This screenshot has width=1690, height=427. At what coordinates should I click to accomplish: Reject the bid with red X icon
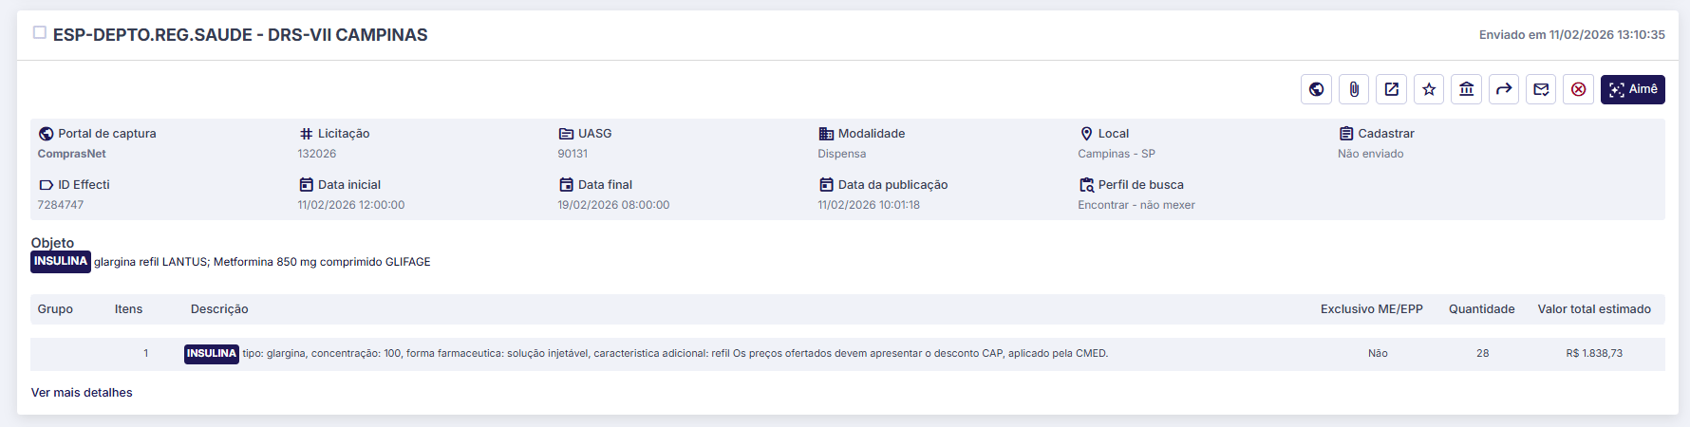(x=1578, y=89)
